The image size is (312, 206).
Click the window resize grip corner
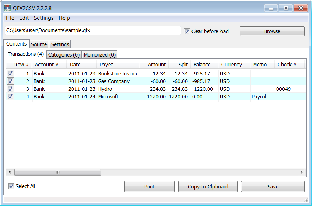tap(306, 201)
